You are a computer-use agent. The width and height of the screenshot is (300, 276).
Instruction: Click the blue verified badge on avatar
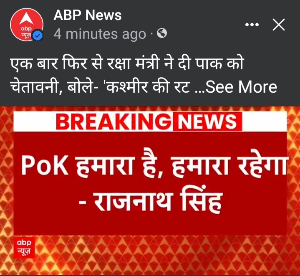(38, 35)
